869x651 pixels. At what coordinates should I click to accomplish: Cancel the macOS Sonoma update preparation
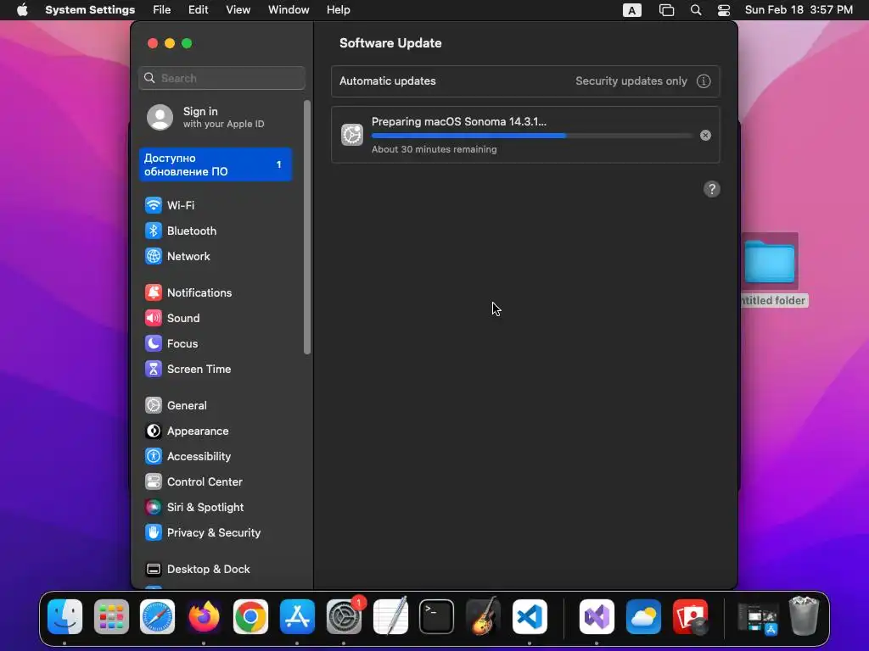click(x=705, y=136)
